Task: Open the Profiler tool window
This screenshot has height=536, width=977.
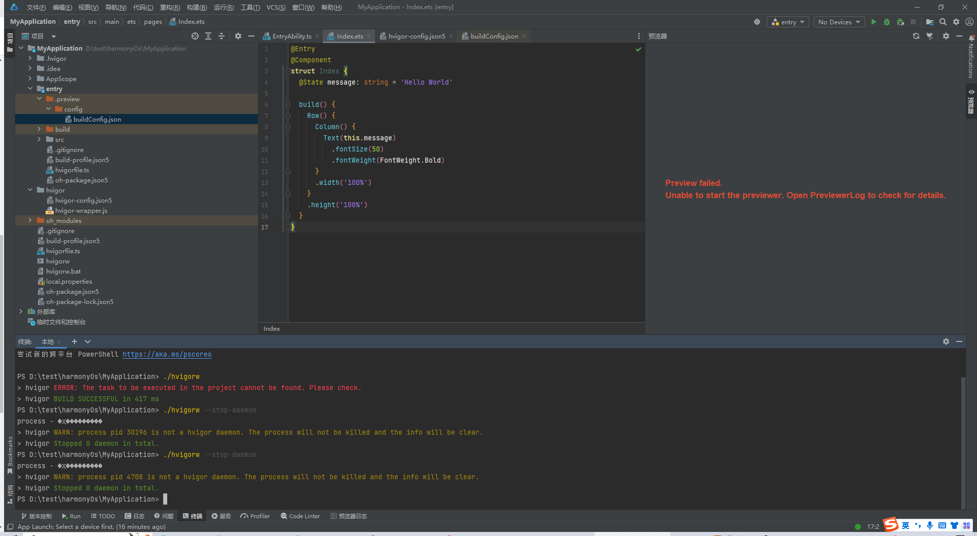Action: point(255,516)
